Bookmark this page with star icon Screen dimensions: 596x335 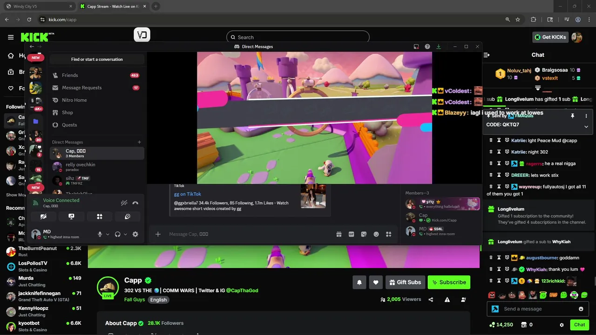pyautogui.click(x=518, y=20)
